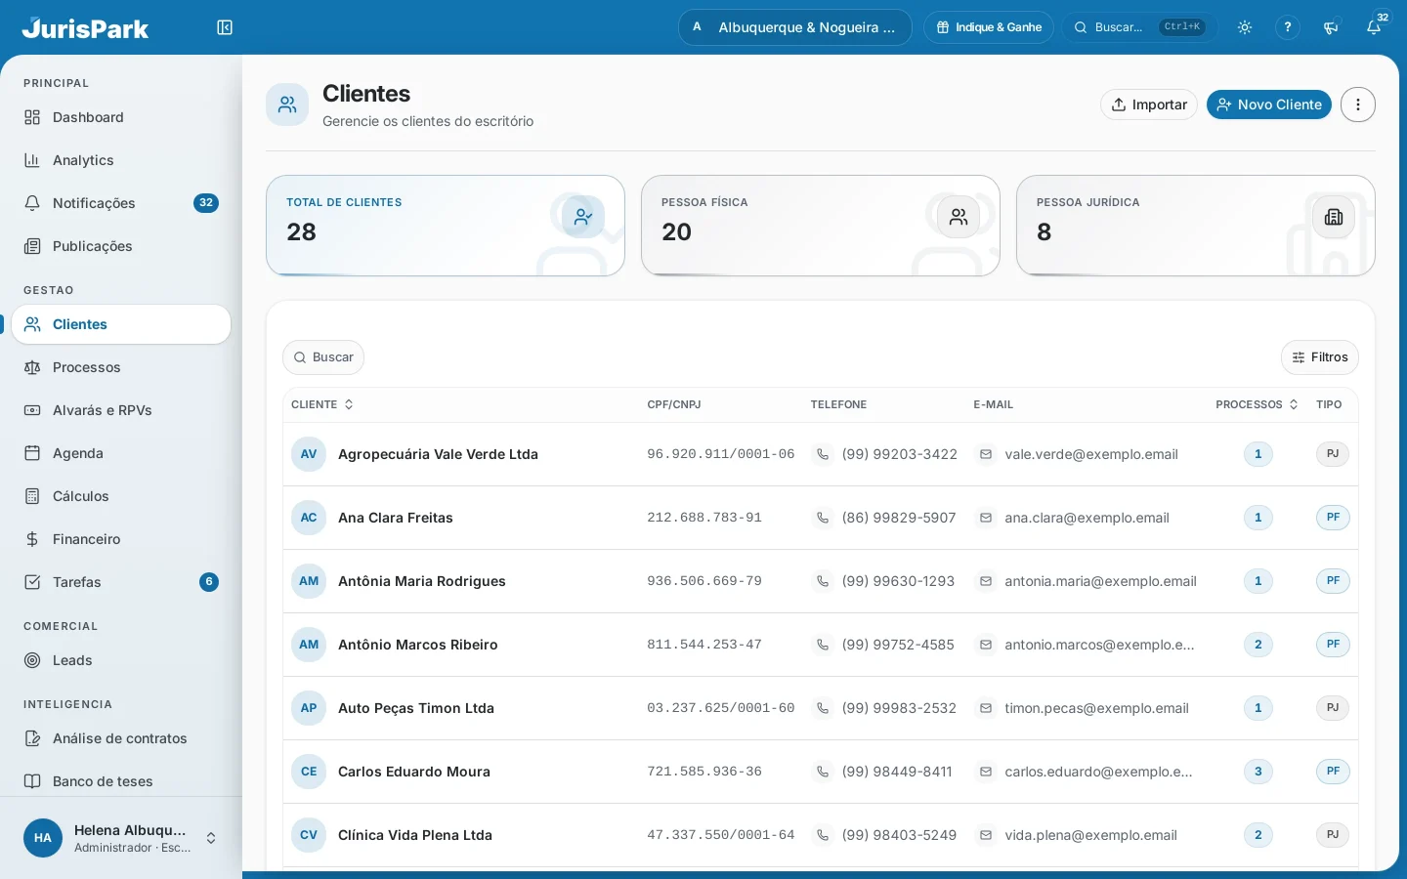Open Analytics in the sidebar

click(x=121, y=160)
